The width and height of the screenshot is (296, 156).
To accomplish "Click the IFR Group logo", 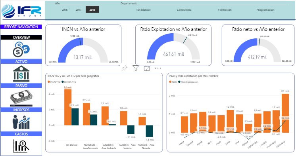I will coord(21,11).
